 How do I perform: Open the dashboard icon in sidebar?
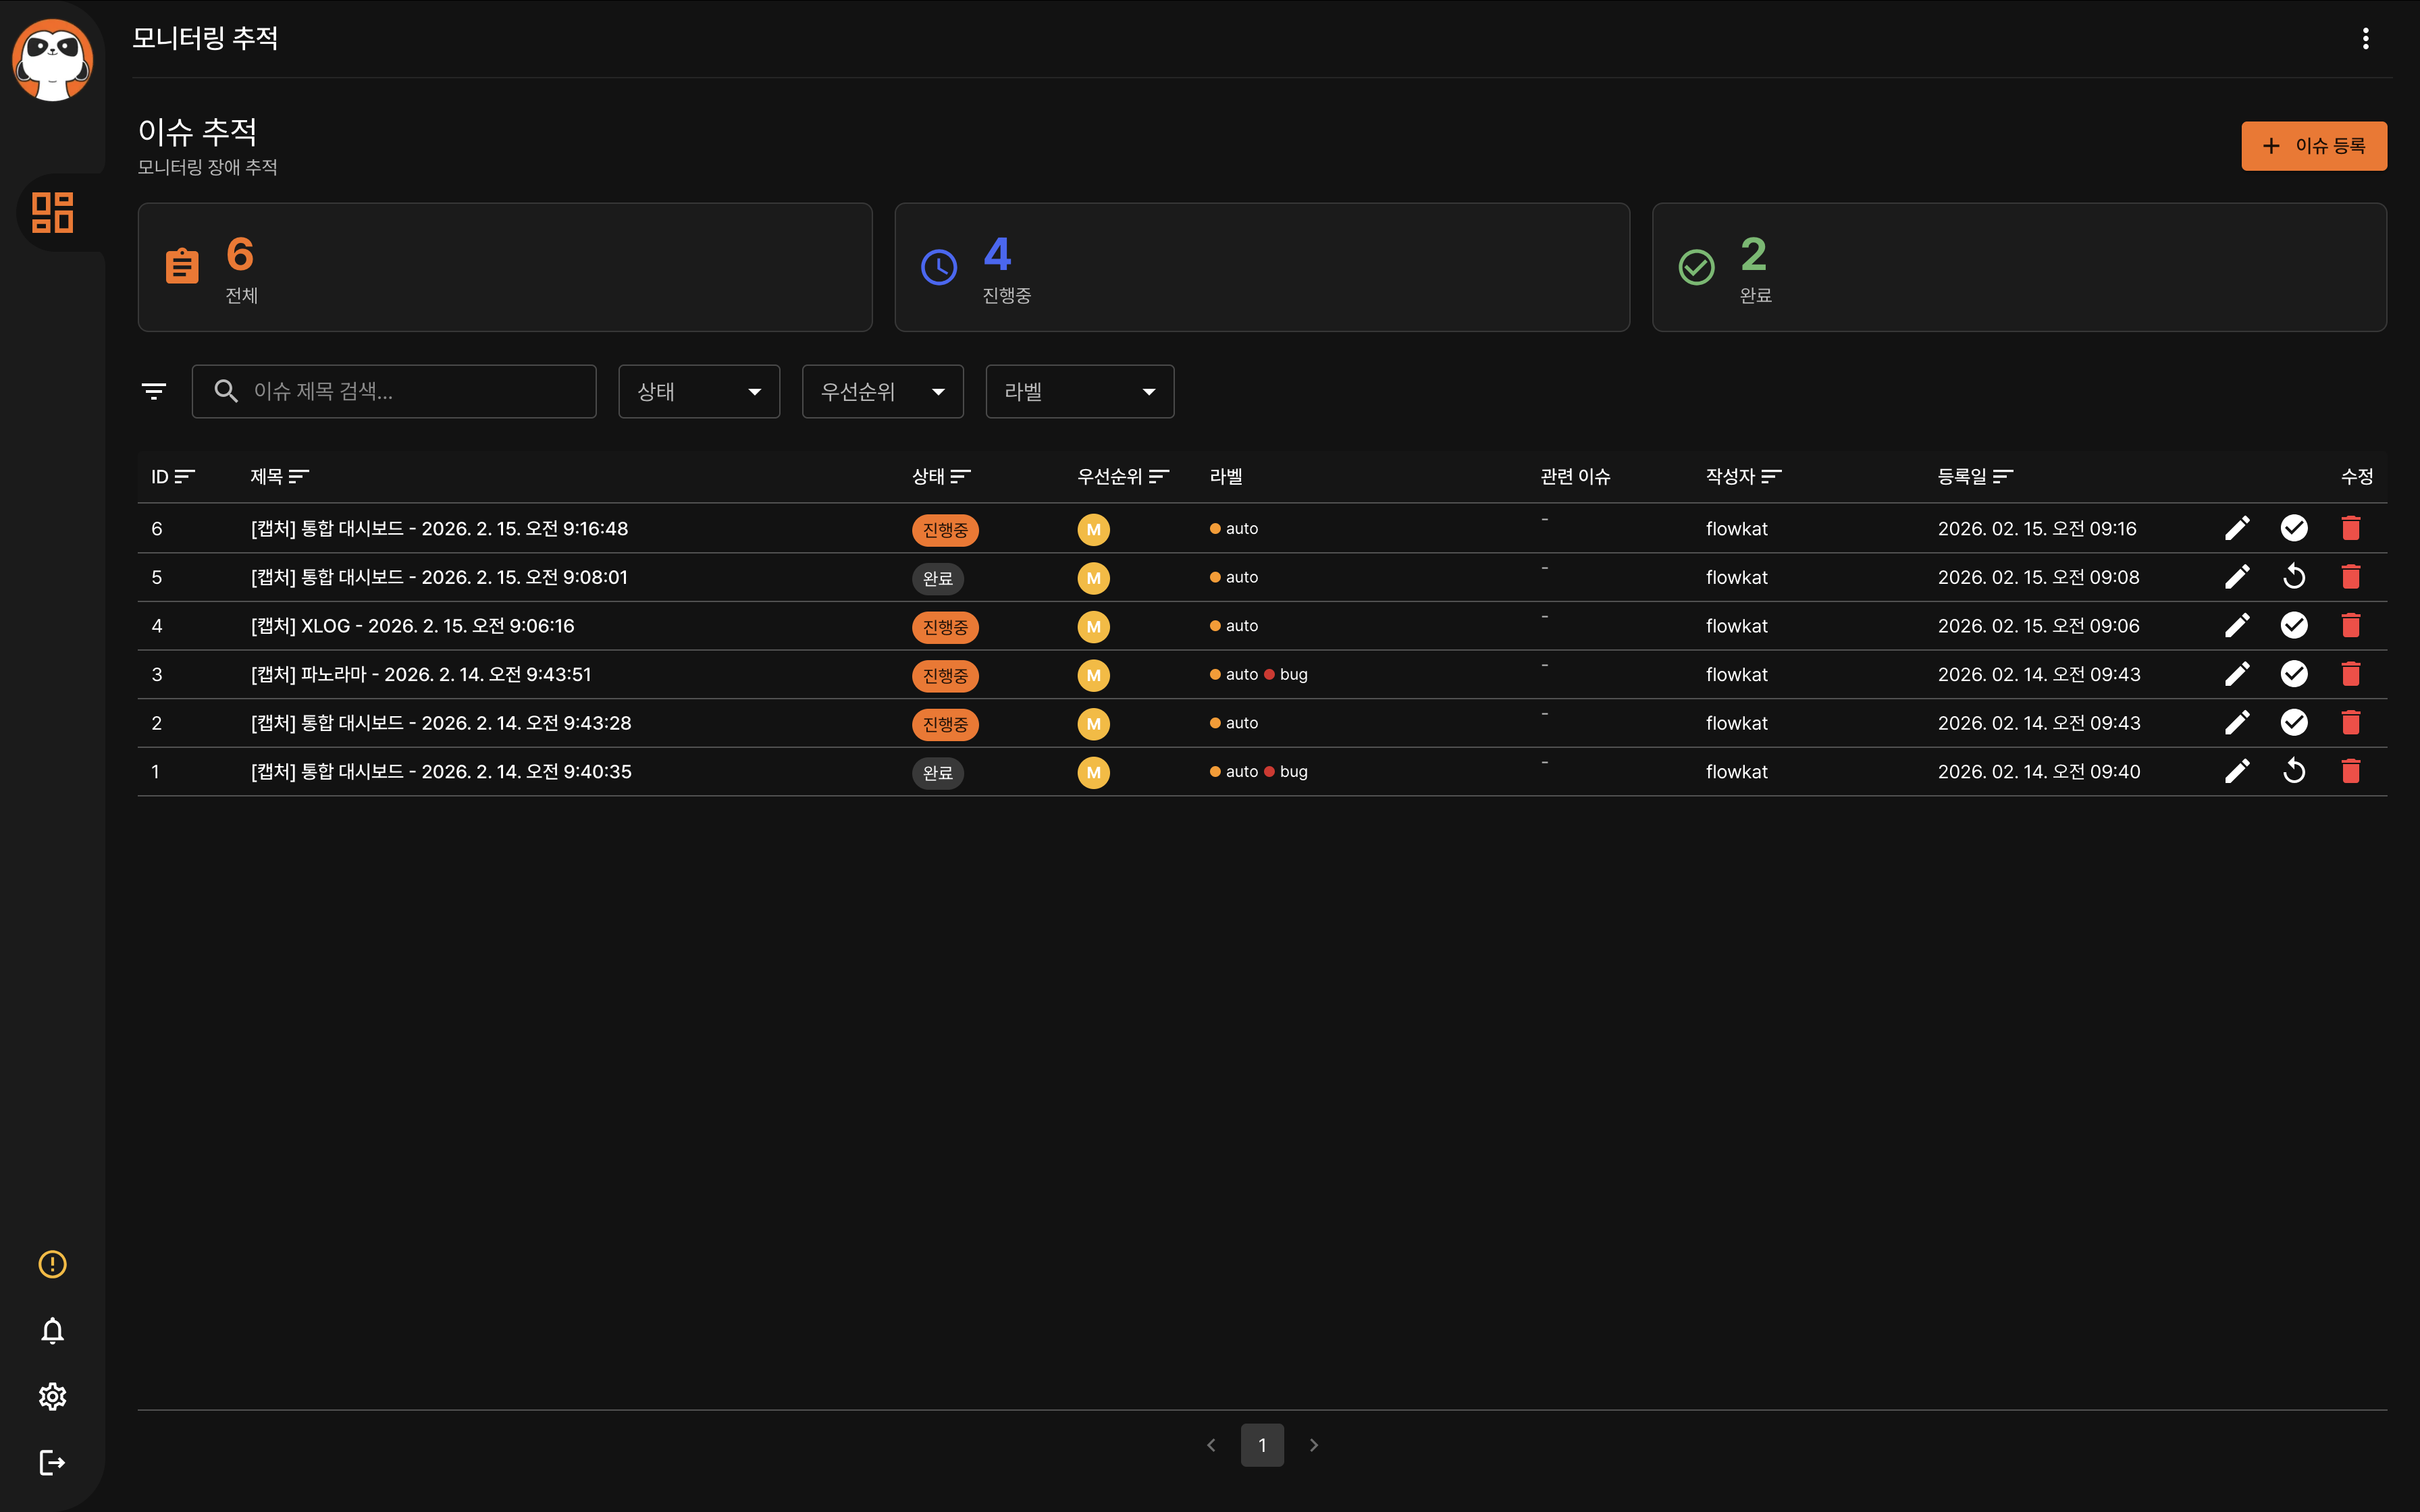coord(53,212)
